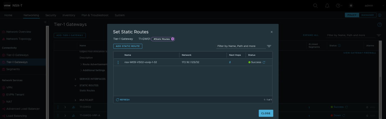
Task: Open the dialog filter options icon
Action: pos(269,46)
